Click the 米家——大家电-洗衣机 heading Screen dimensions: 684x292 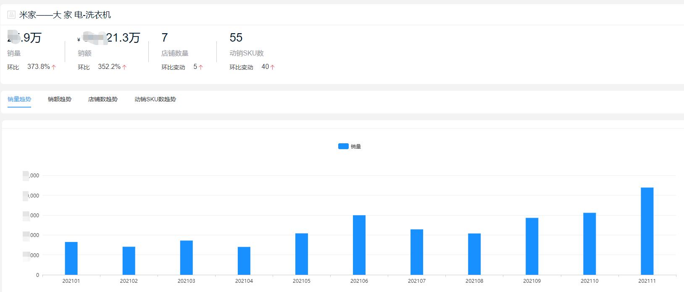65,15
